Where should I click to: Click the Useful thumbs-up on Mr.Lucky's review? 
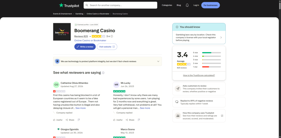click(114, 120)
